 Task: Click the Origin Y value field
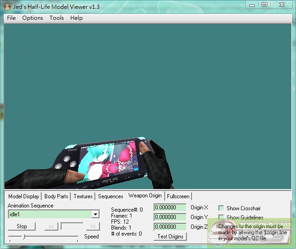coord(170,217)
